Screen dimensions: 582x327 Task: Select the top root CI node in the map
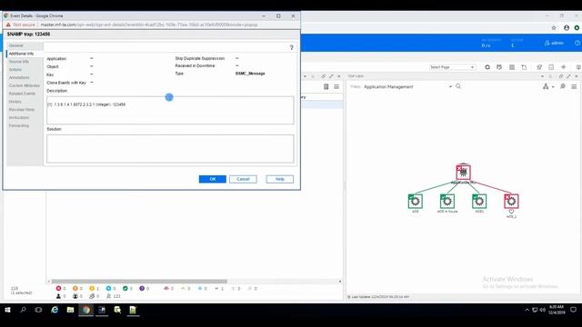[463, 173]
